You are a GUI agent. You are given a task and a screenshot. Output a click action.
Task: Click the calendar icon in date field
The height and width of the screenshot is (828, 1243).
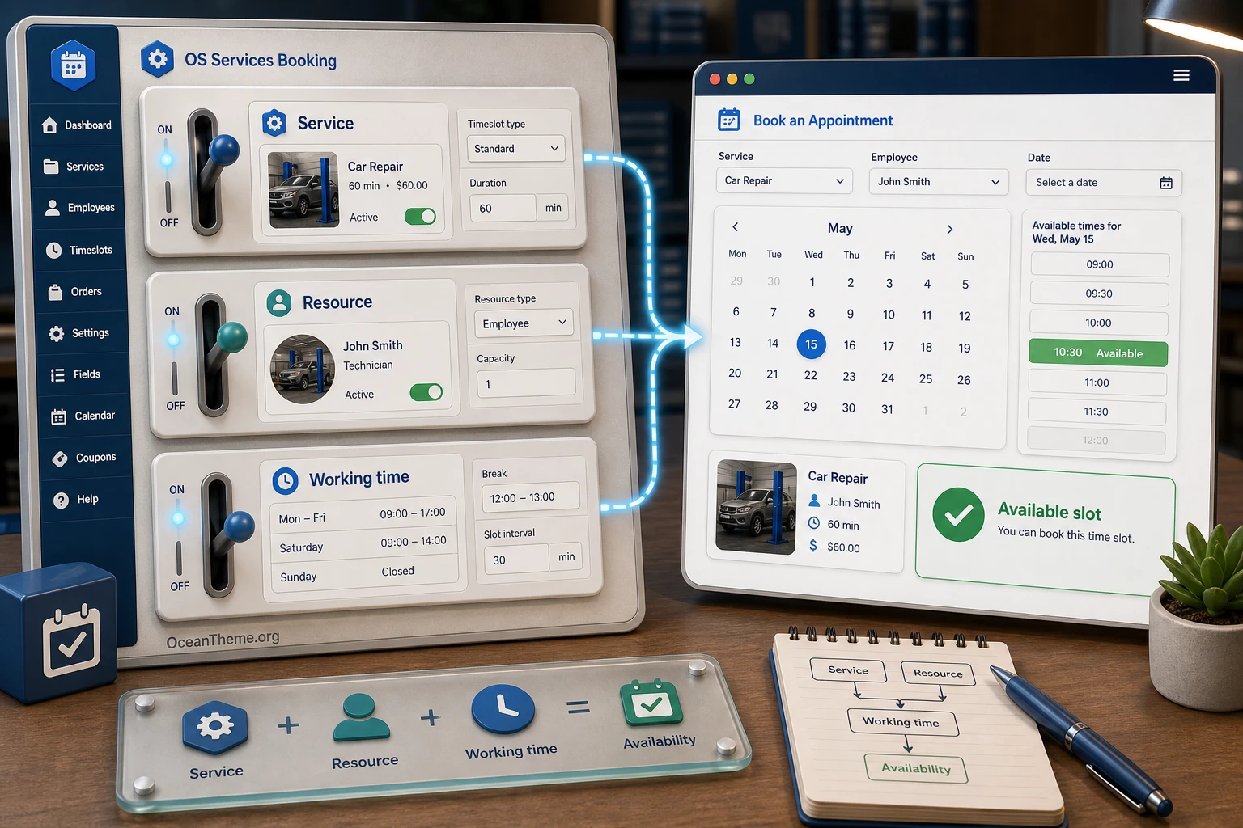click(x=1166, y=183)
